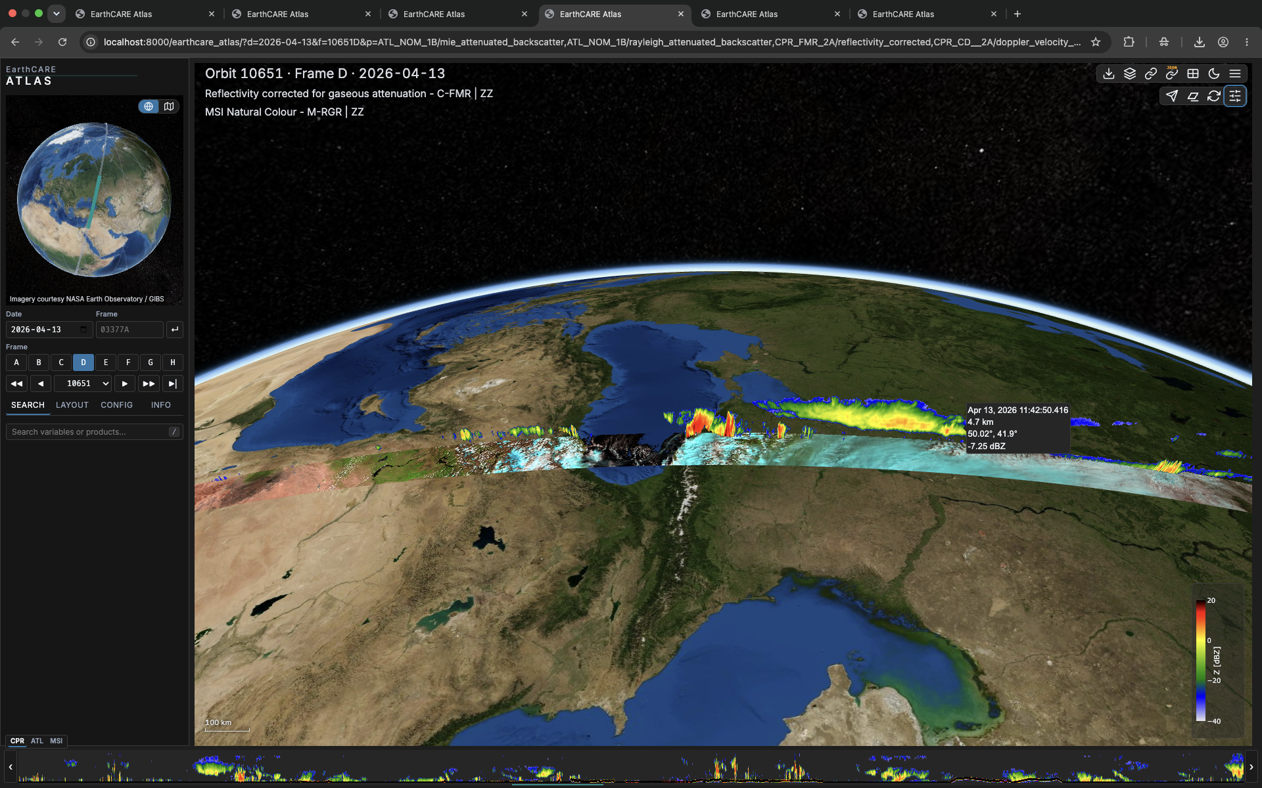Switch to first EarthCARE Atlas tab

point(145,14)
